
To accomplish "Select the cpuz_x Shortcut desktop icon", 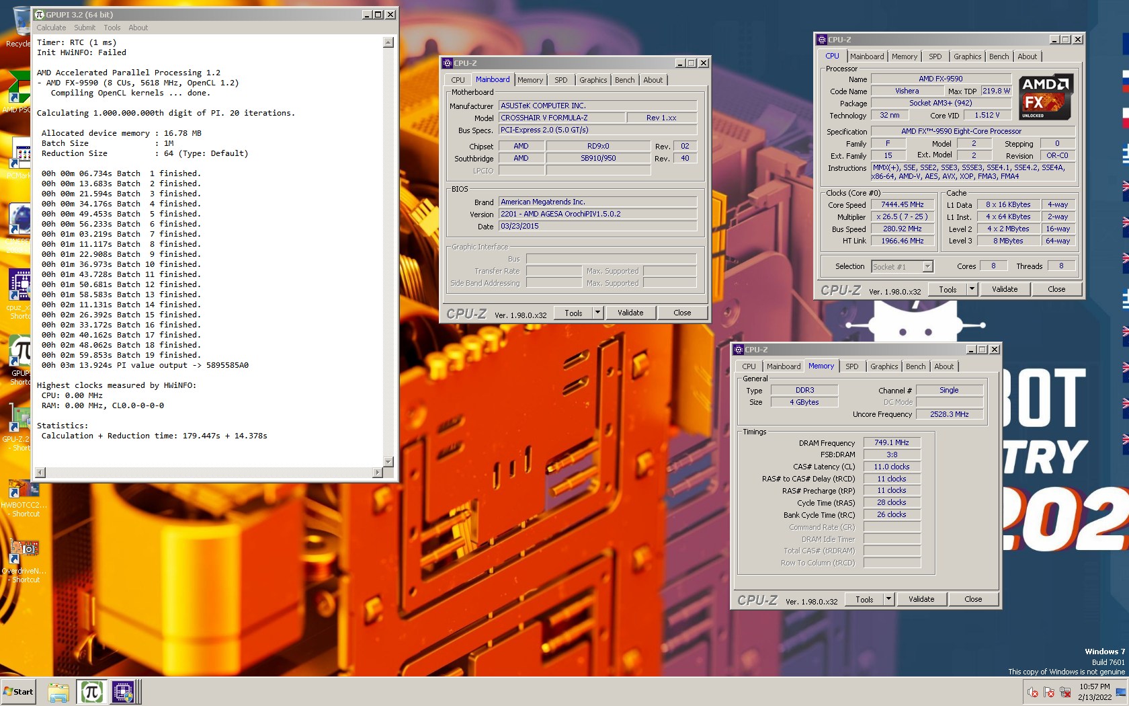I will click(19, 294).
